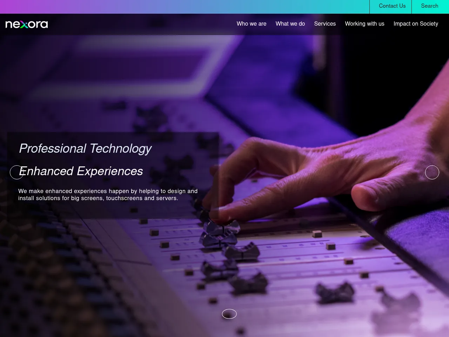This screenshot has height=337, width=449.
Task: Expand the What we do menu
Action: point(290,24)
